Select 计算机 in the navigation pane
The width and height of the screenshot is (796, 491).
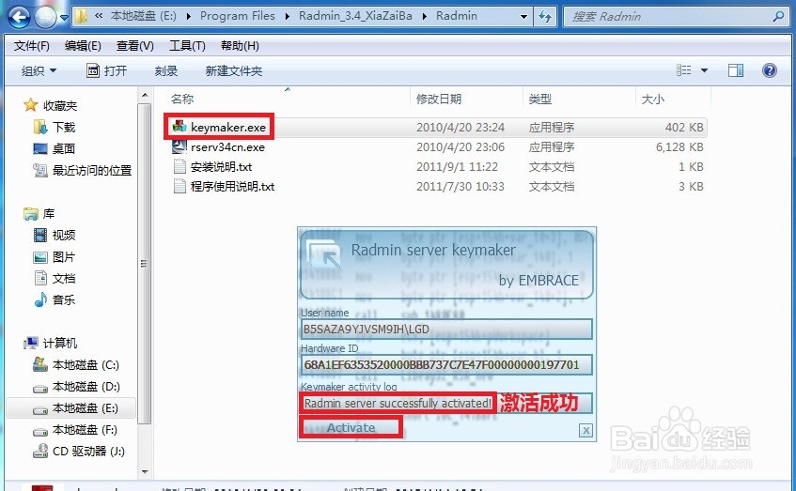60,344
